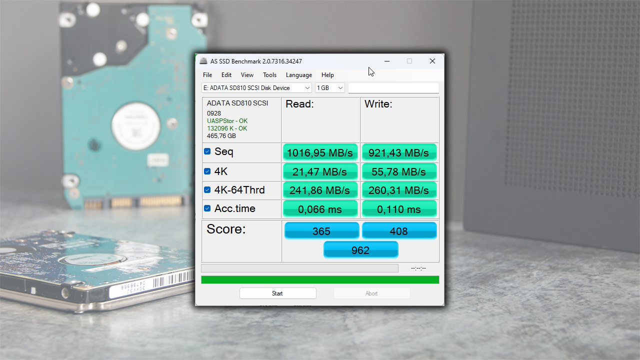Open the Help menu
Viewport: 640px width, 360px height.
pyautogui.click(x=327, y=75)
